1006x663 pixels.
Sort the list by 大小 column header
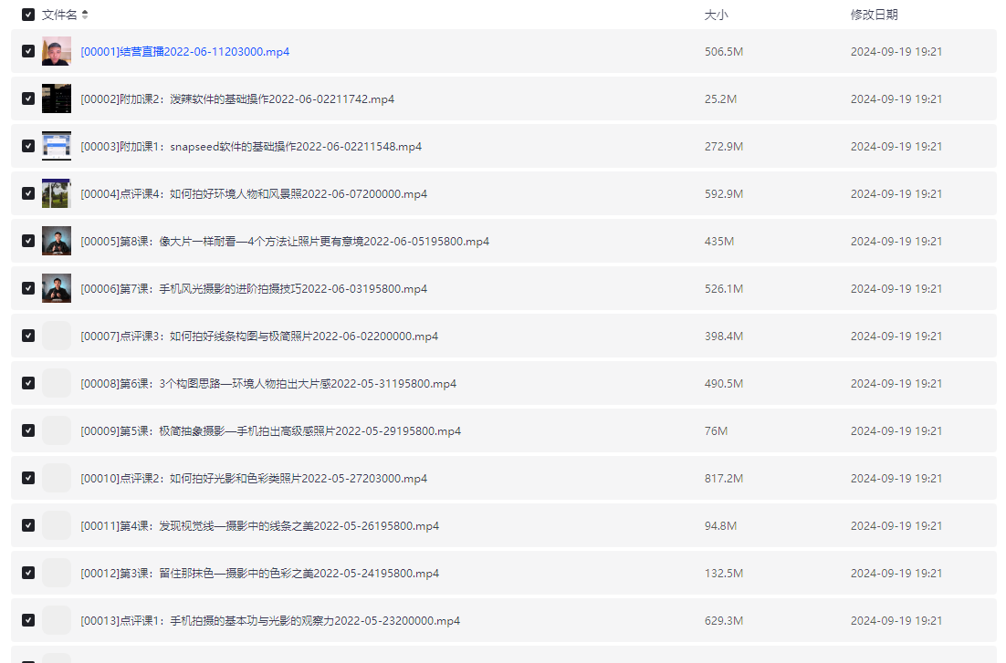716,15
